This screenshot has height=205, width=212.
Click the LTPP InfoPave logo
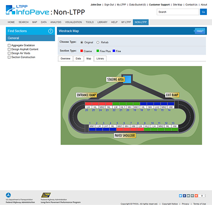click(x=28, y=10)
